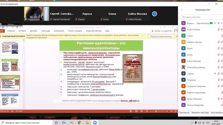
Task: Switch to Reading view icon
Action: (141, 111)
